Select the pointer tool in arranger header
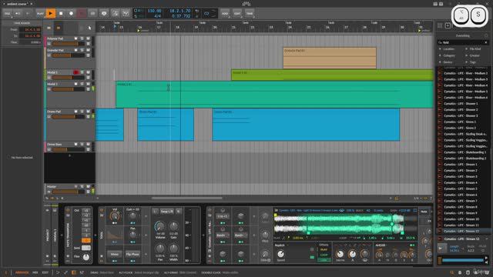 tap(89, 28)
